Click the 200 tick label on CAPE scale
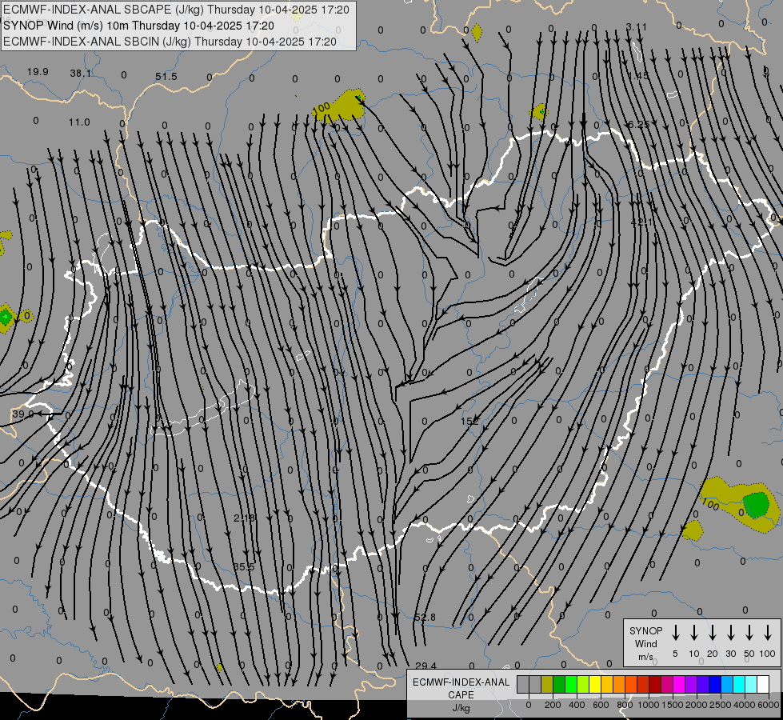The width and height of the screenshot is (783, 720). [x=553, y=705]
